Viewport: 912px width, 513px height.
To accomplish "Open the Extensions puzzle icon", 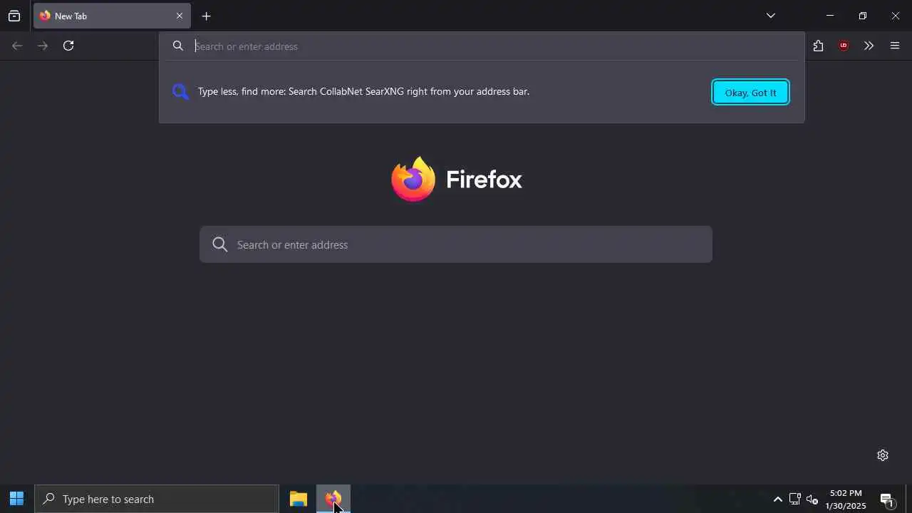I will [818, 46].
